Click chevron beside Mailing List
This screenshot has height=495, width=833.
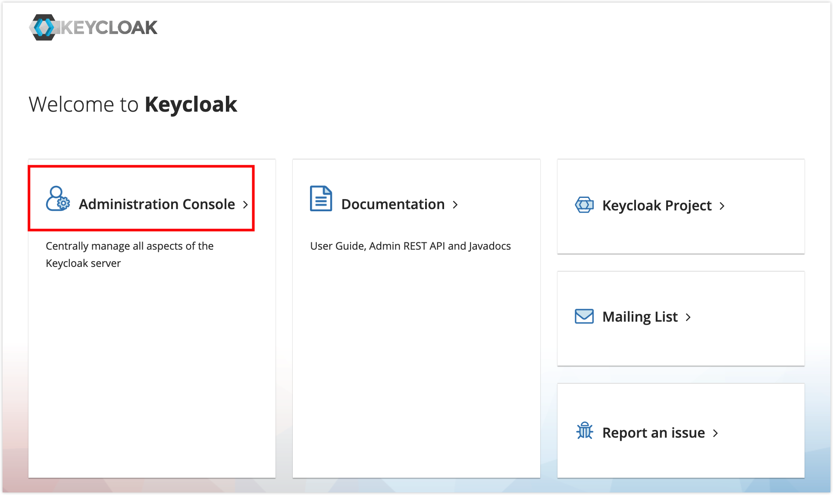[688, 317]
